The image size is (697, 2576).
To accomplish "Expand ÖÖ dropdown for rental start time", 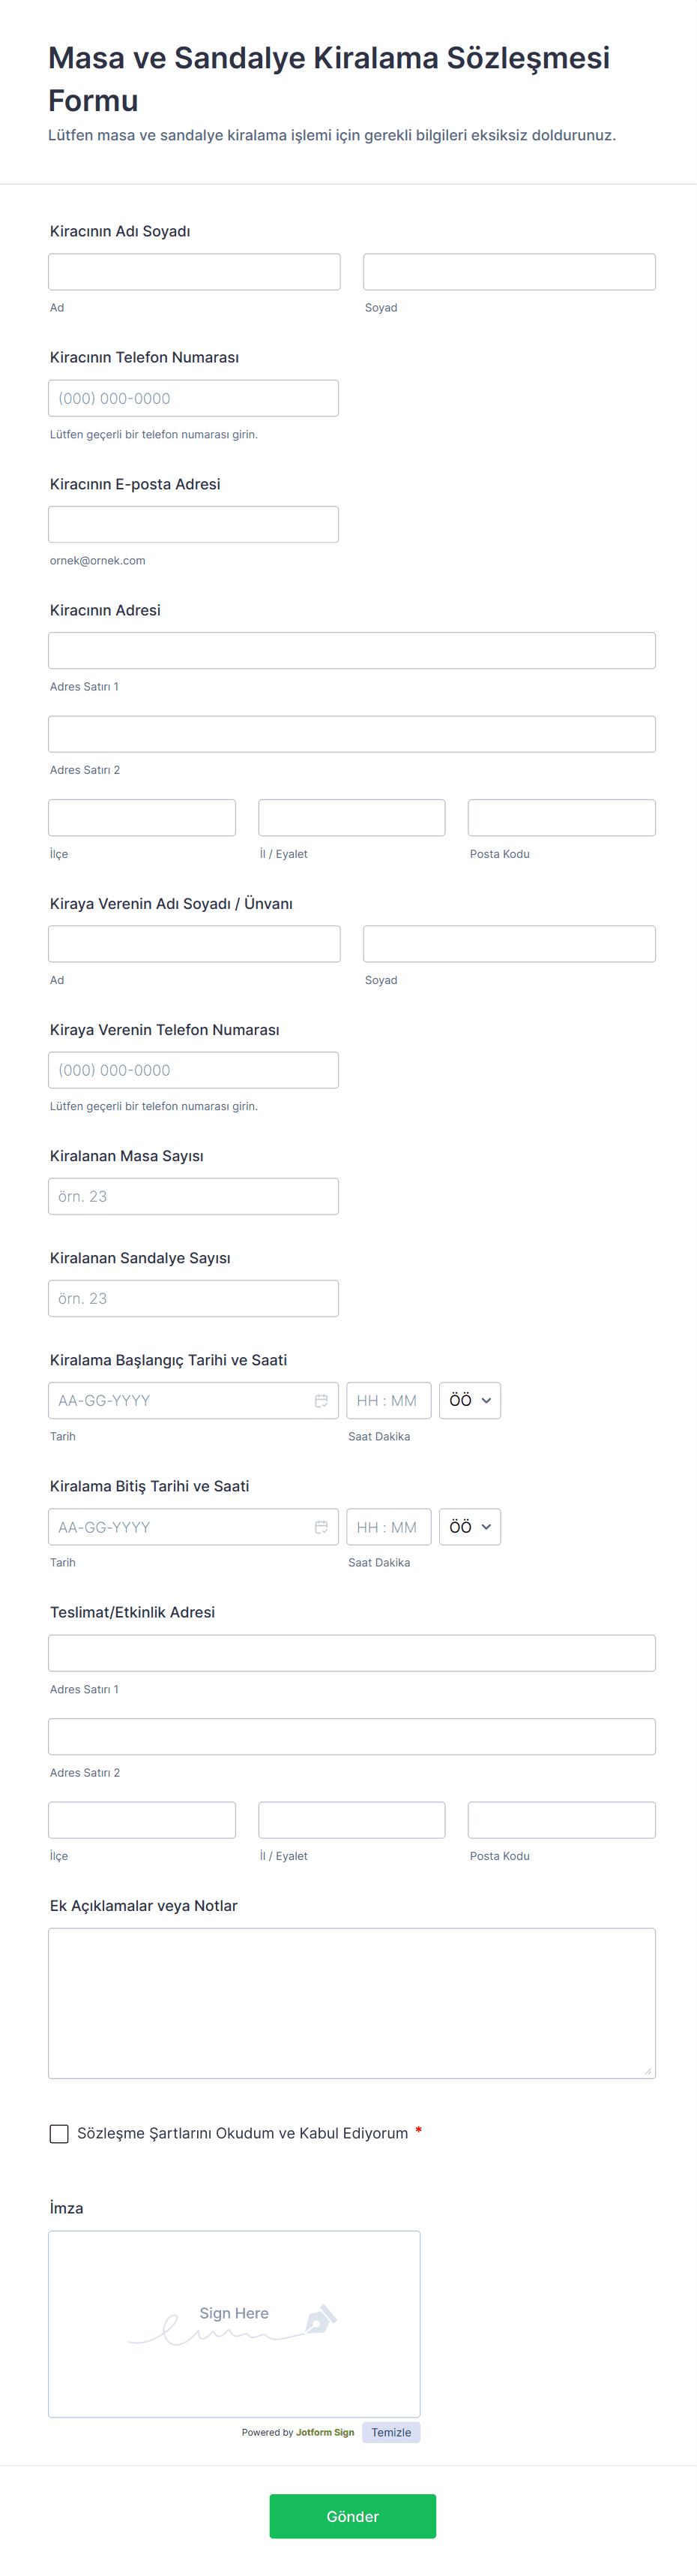I will coord(469,1400).
